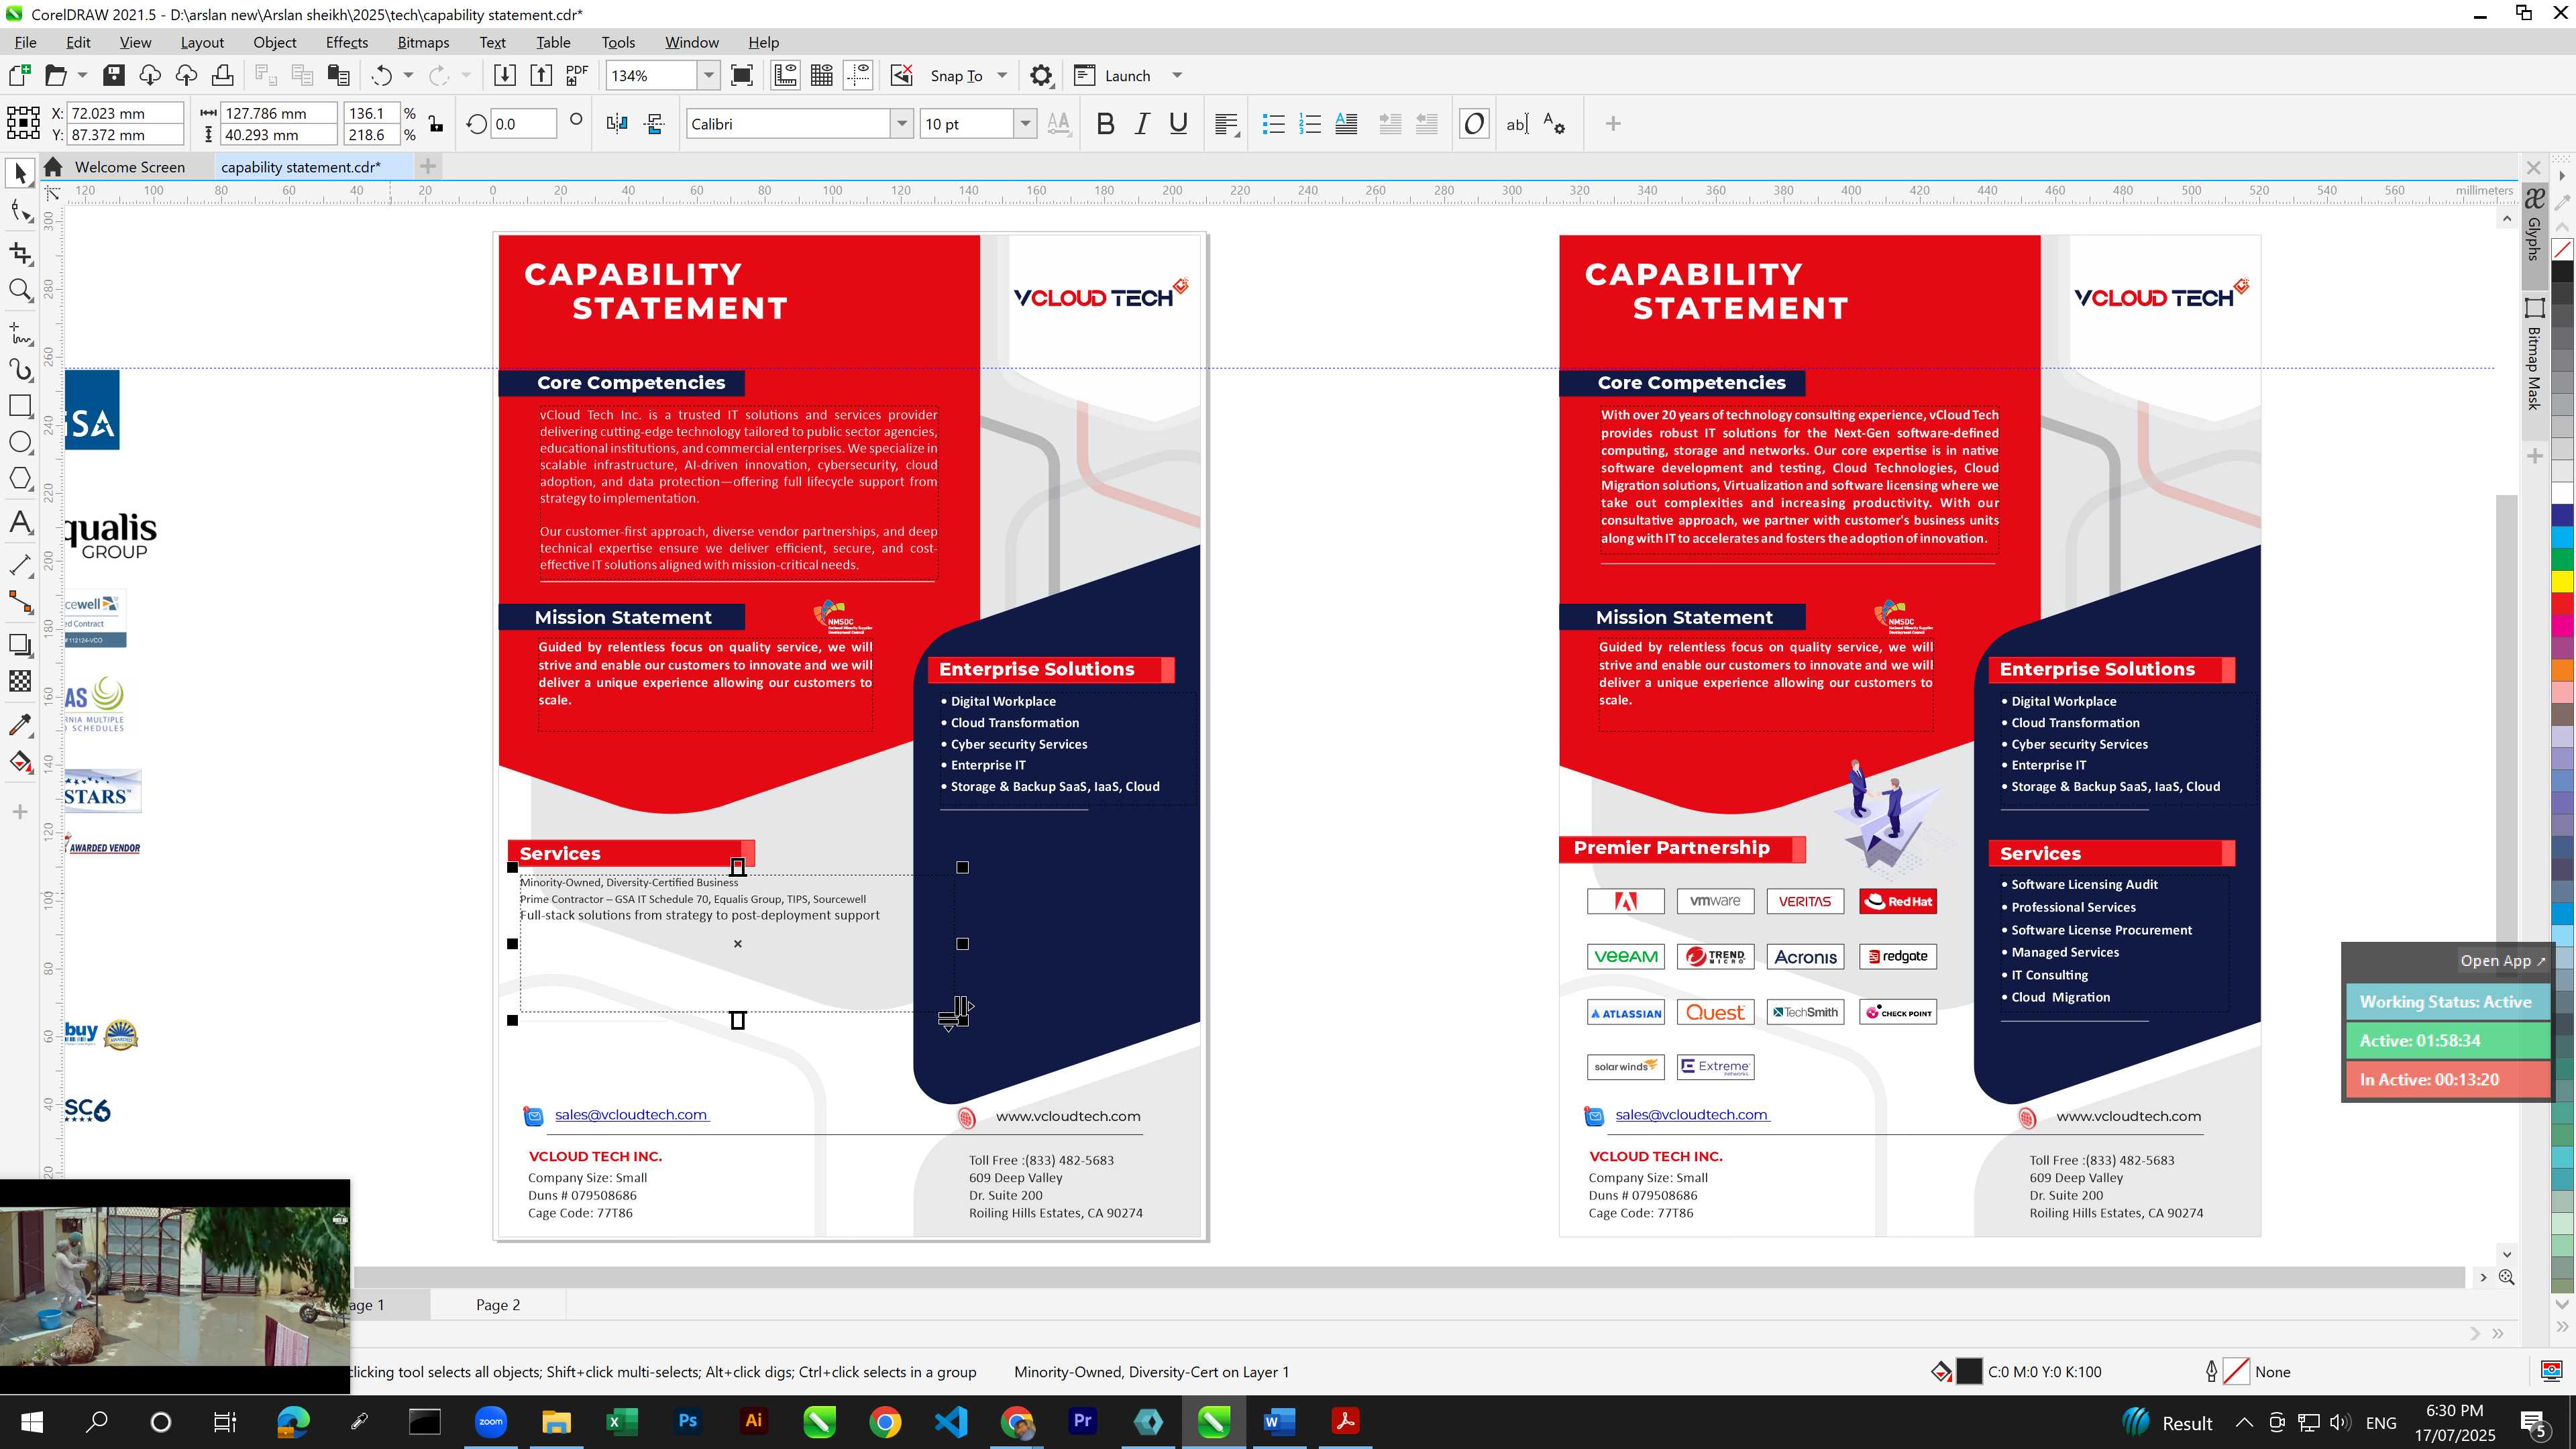This screenshot has width=2576, height=1449.
Task: Open the Options gear flyout
Action: tap(1041, 75)
